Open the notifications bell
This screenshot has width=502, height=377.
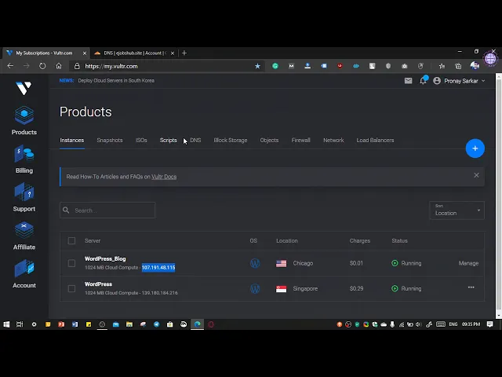423,81
